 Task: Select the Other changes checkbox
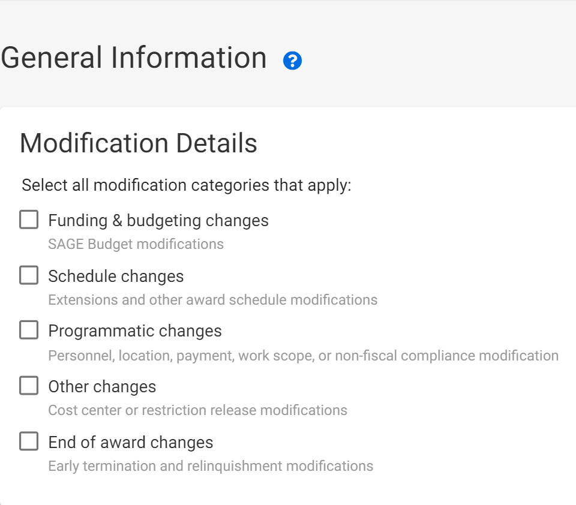click(x=29, y=386)
